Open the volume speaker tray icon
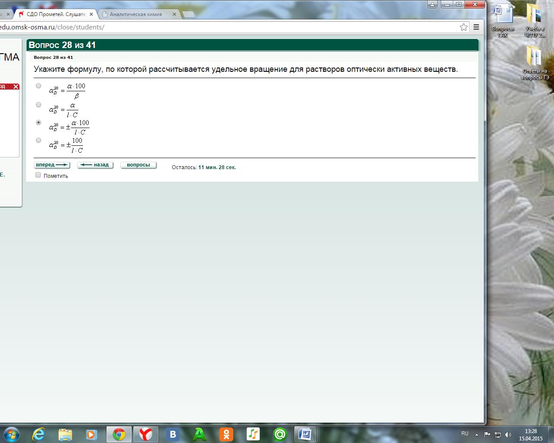 click(x=508, y=435)
